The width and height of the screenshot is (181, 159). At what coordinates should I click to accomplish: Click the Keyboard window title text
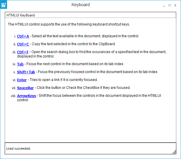[81, 5]
